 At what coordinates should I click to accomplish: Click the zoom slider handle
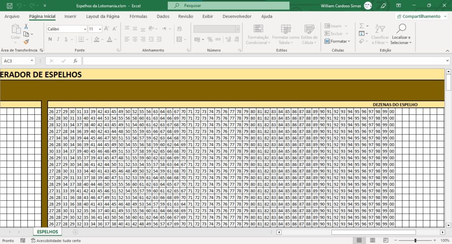tap(415, 240)
